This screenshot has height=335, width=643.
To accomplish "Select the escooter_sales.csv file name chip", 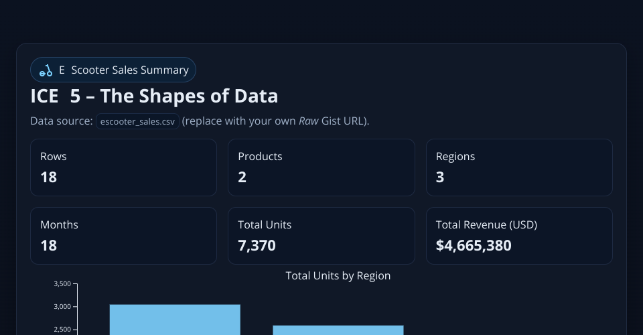I will click(x=138, y=121).
